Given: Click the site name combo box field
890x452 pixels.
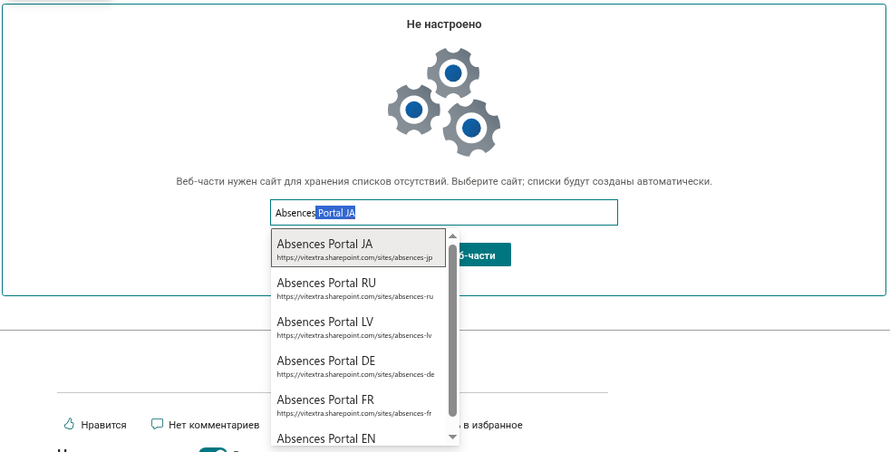Looking at the screenshot, I should click(x=444, y=213).
